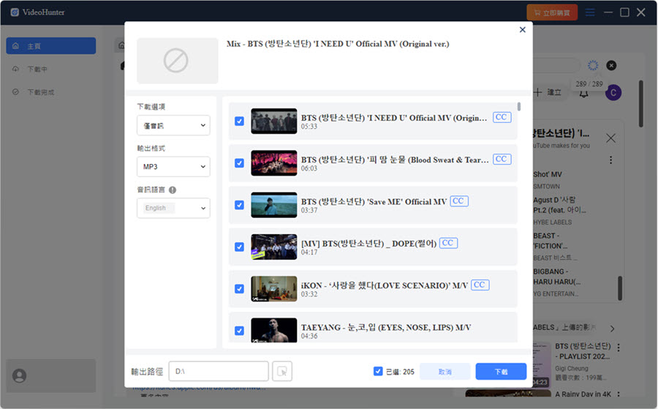Image resolution: width=658 pixels, height=409 pixels.
Task: Click the loading spinner icon showing 289 / 289
Action: (x=592, y=65)
